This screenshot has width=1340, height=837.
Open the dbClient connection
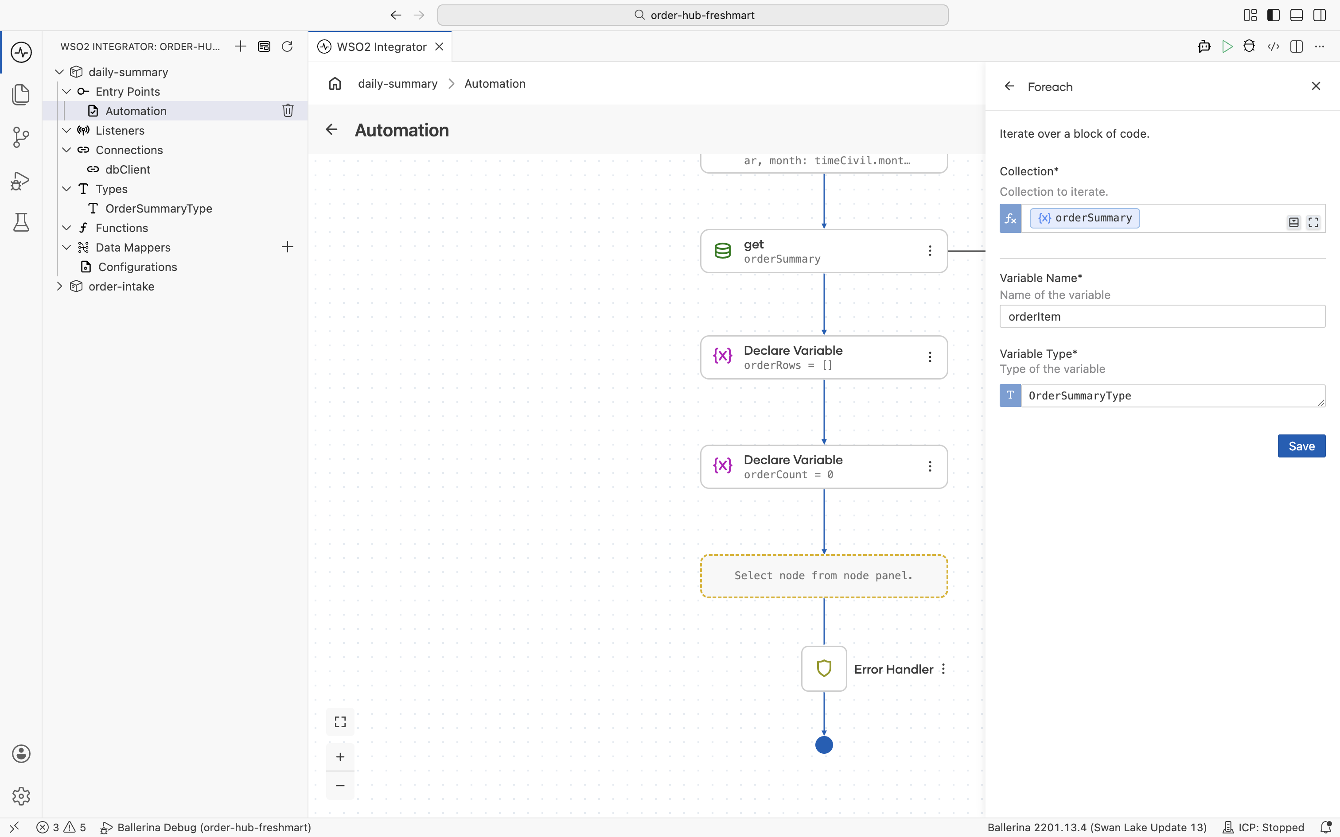pyautogui.click(x=127, y=169)
